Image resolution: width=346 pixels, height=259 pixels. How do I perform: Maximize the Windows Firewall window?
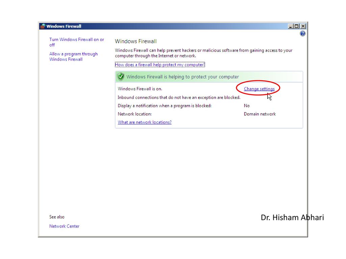[297, 26]
